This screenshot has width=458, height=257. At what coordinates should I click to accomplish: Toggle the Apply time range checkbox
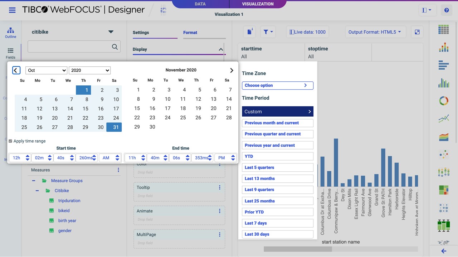point(10,141)
